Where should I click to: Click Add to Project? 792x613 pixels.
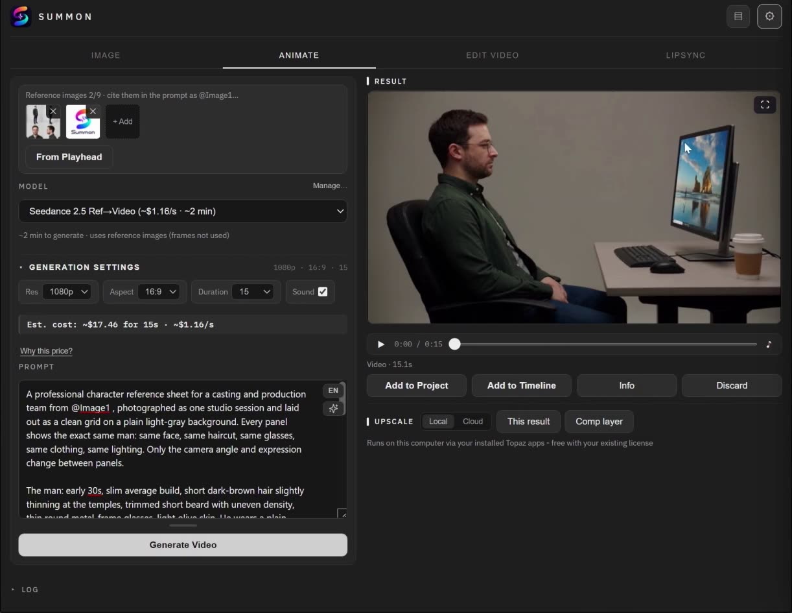click(x=417, y=385)
